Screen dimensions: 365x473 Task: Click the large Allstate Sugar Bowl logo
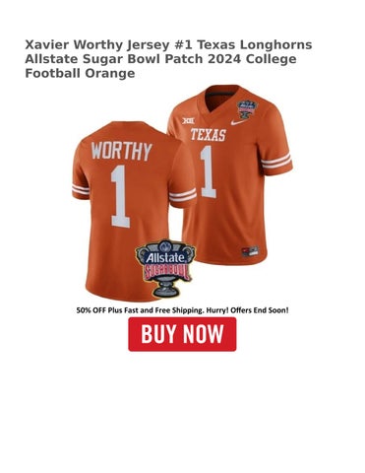165,268
